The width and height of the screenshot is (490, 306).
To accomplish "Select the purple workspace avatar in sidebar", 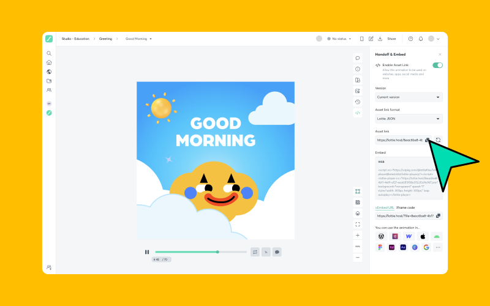I will (x=49, y=103).
